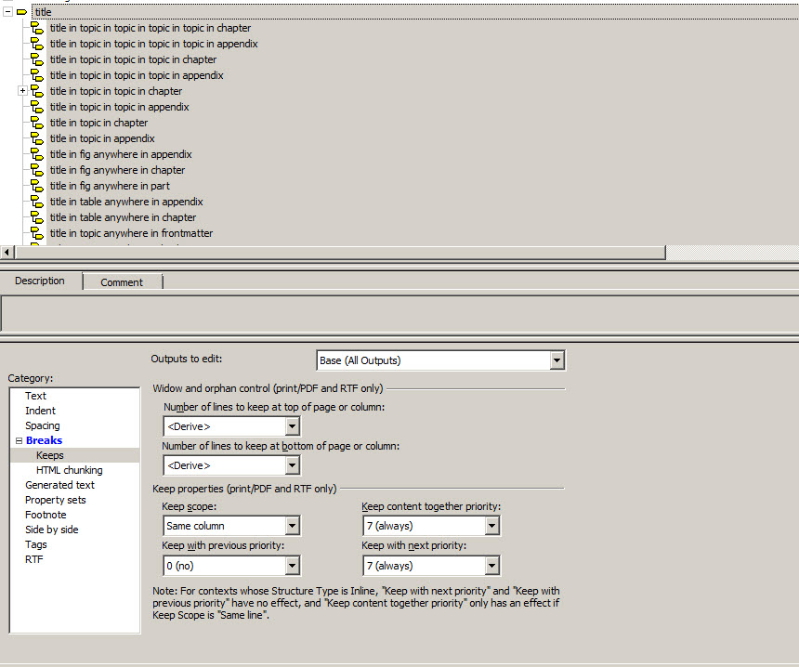Select the Property sets category
The height and width of the screenshot is (667, 799).
coord(56,500)
